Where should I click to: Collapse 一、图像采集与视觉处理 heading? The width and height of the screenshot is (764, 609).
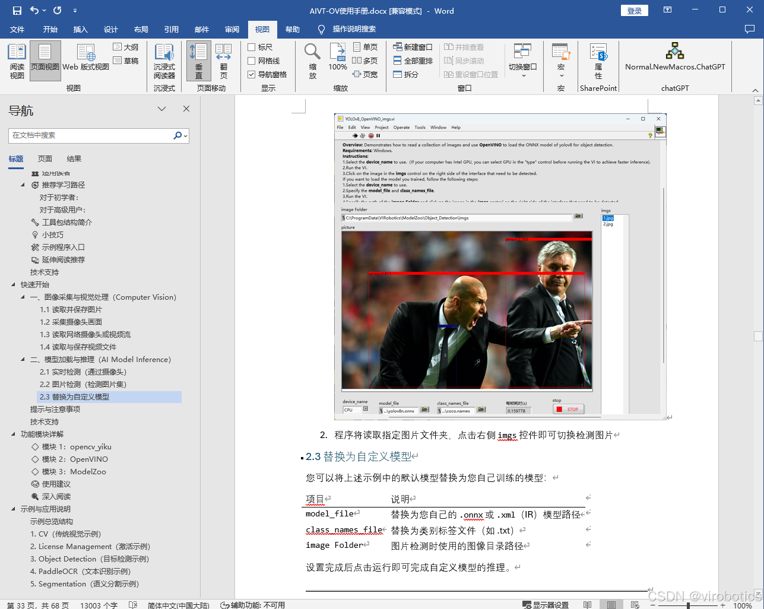tap(23, 297)
